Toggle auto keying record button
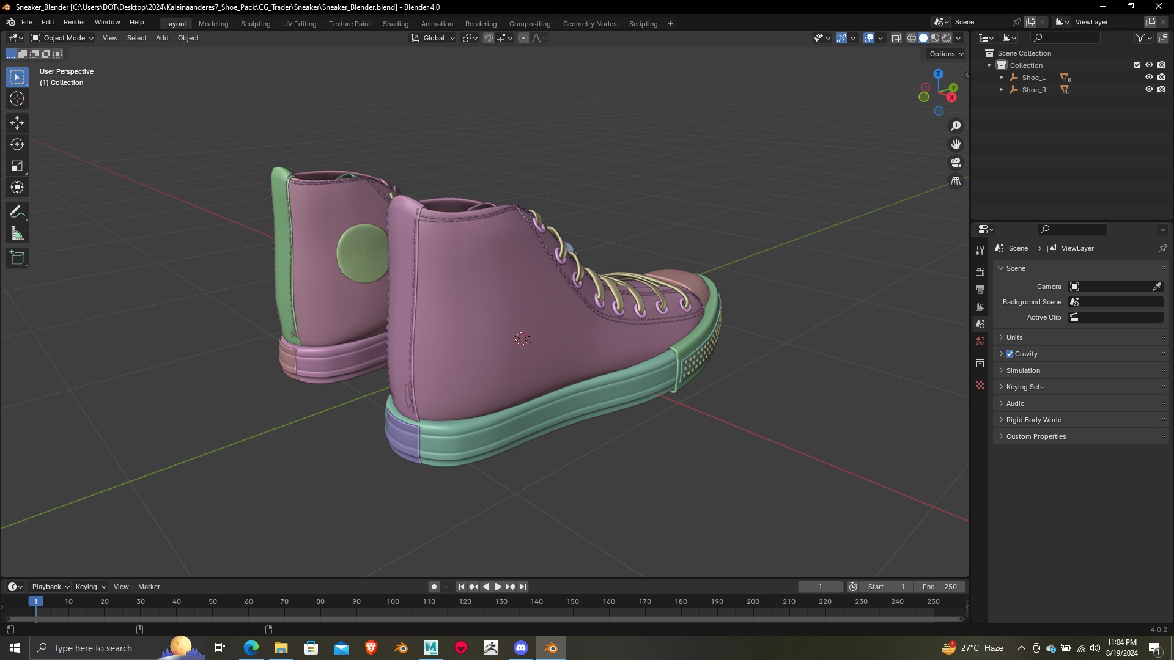The image size is (1174, 660). 434,587
